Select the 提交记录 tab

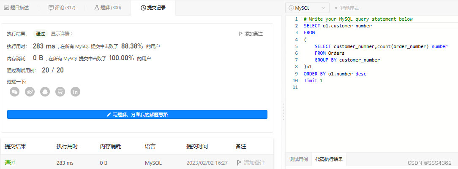point(153,8)
